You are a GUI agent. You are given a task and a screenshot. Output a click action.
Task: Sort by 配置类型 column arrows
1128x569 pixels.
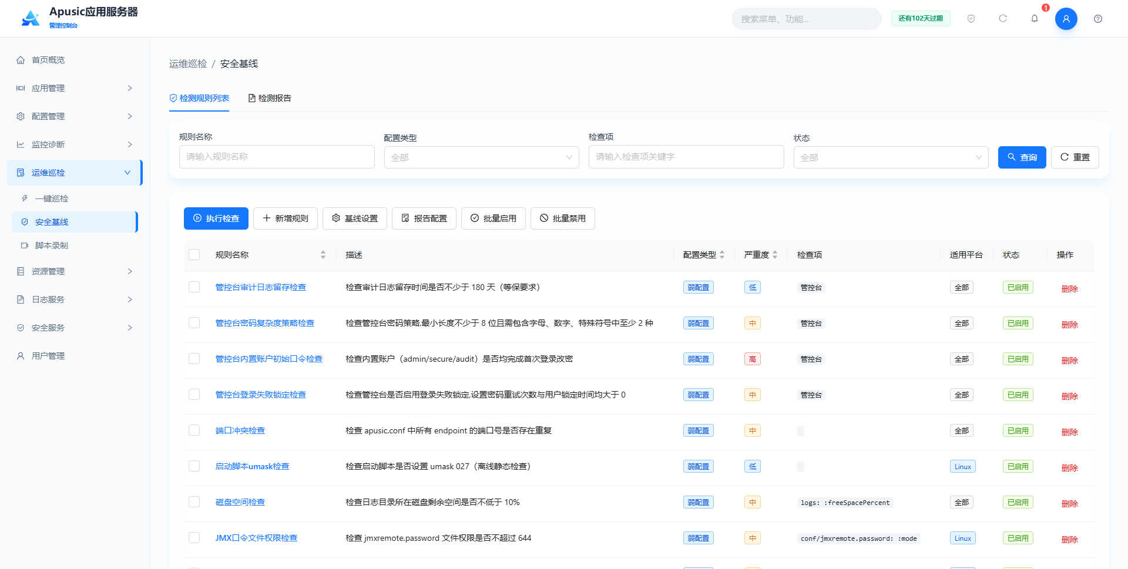[722, 255]
